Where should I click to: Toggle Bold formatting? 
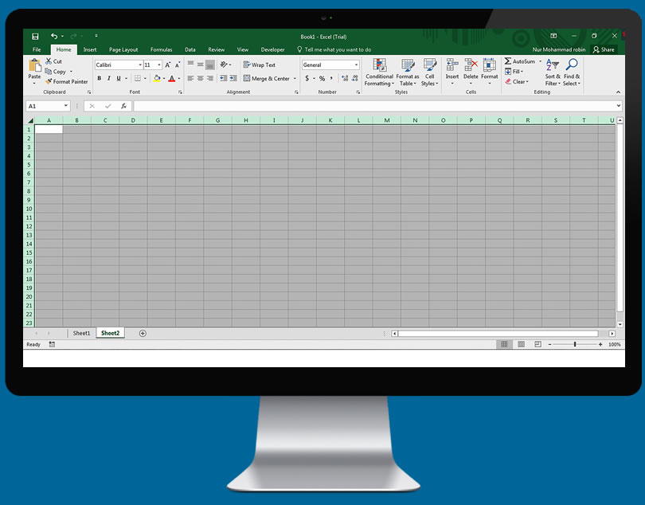[x=100, y=79]
